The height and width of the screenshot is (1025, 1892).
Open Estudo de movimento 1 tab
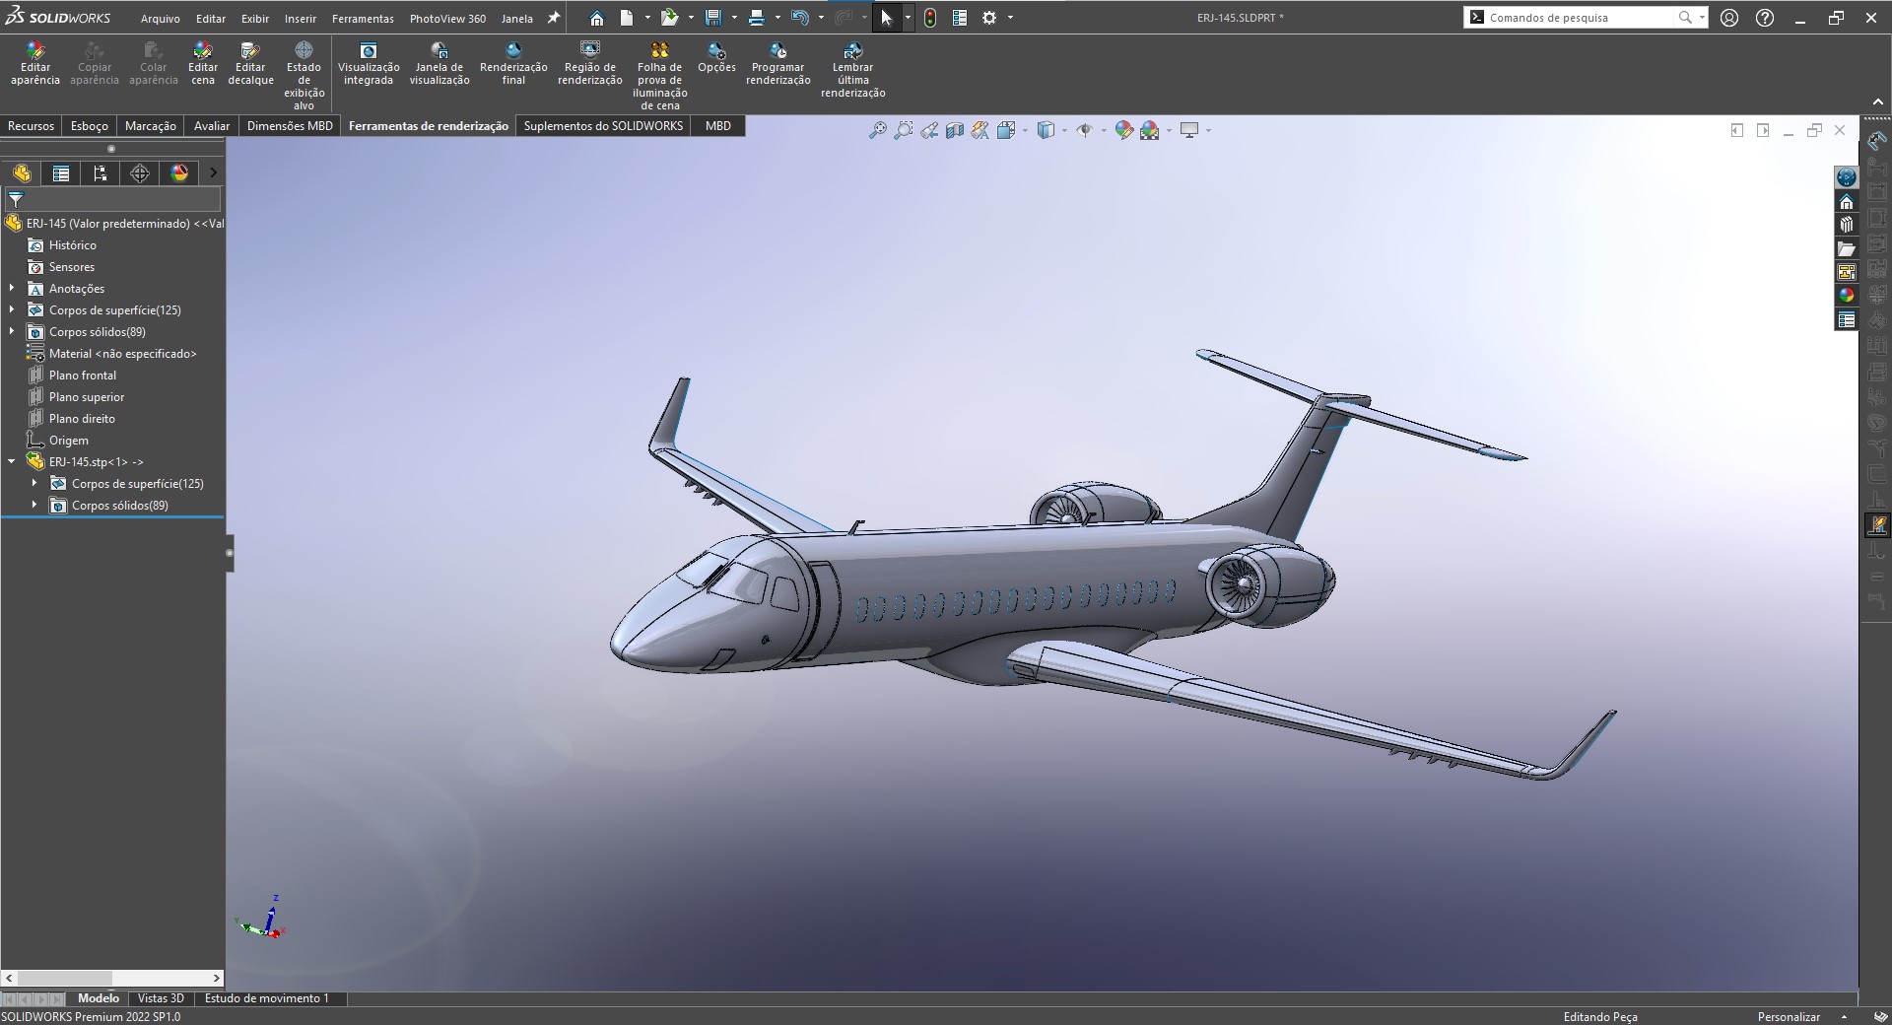(x=266, y=998)
